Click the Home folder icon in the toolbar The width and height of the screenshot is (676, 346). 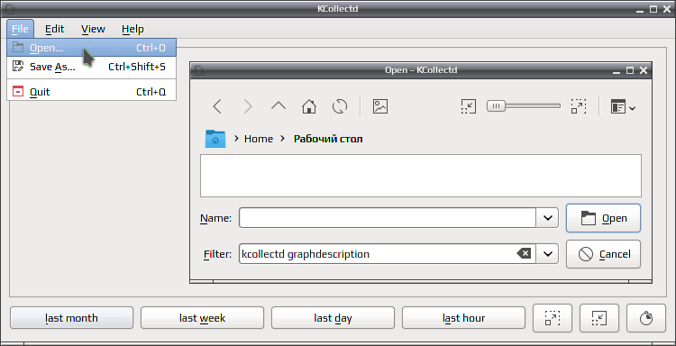[309, 106]
